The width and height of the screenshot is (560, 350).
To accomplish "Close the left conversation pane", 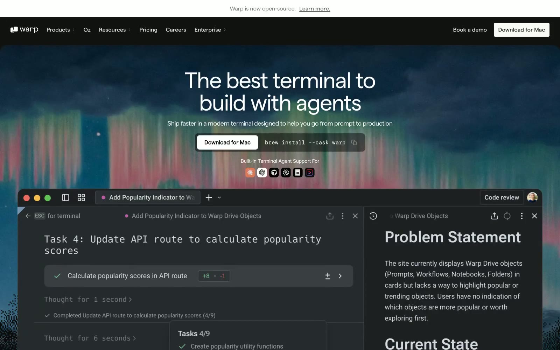I will pyautogui.click(x=355, y=216).
